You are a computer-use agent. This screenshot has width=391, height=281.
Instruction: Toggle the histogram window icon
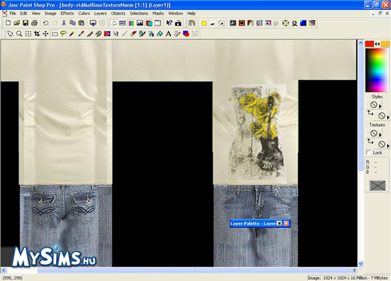[x=140, y=23]
